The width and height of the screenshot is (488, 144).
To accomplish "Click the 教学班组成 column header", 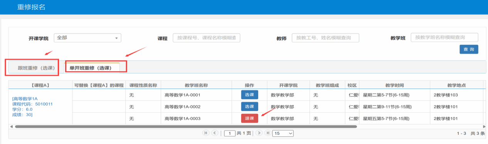I will [x=327, y=85].
